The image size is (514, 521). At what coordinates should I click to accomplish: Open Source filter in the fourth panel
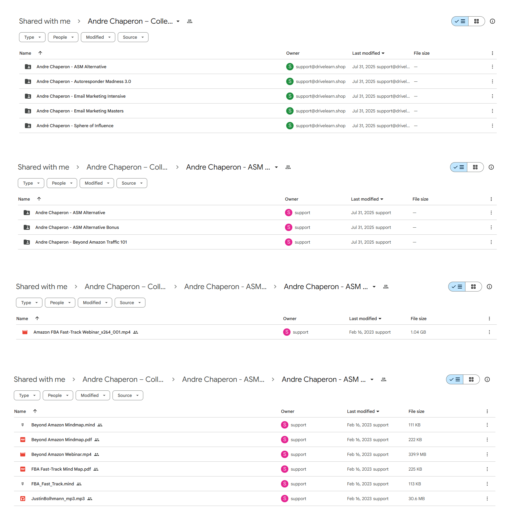click(x=128, y=395)
